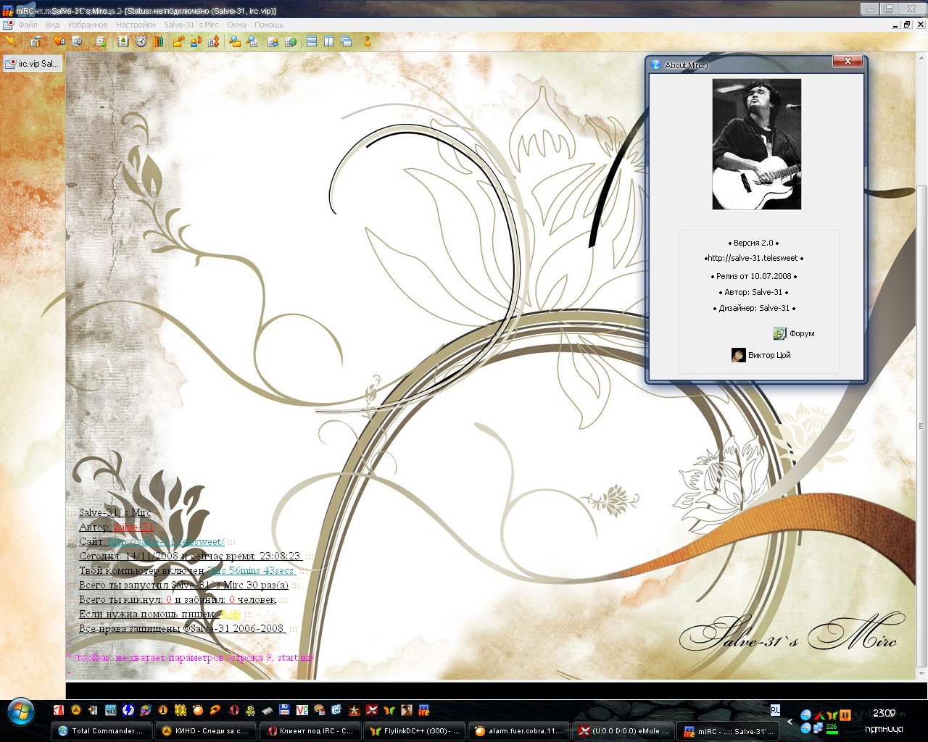Open the Salve-31`s Mirc menu
The image size is (928, 742).
click(191, 25)
